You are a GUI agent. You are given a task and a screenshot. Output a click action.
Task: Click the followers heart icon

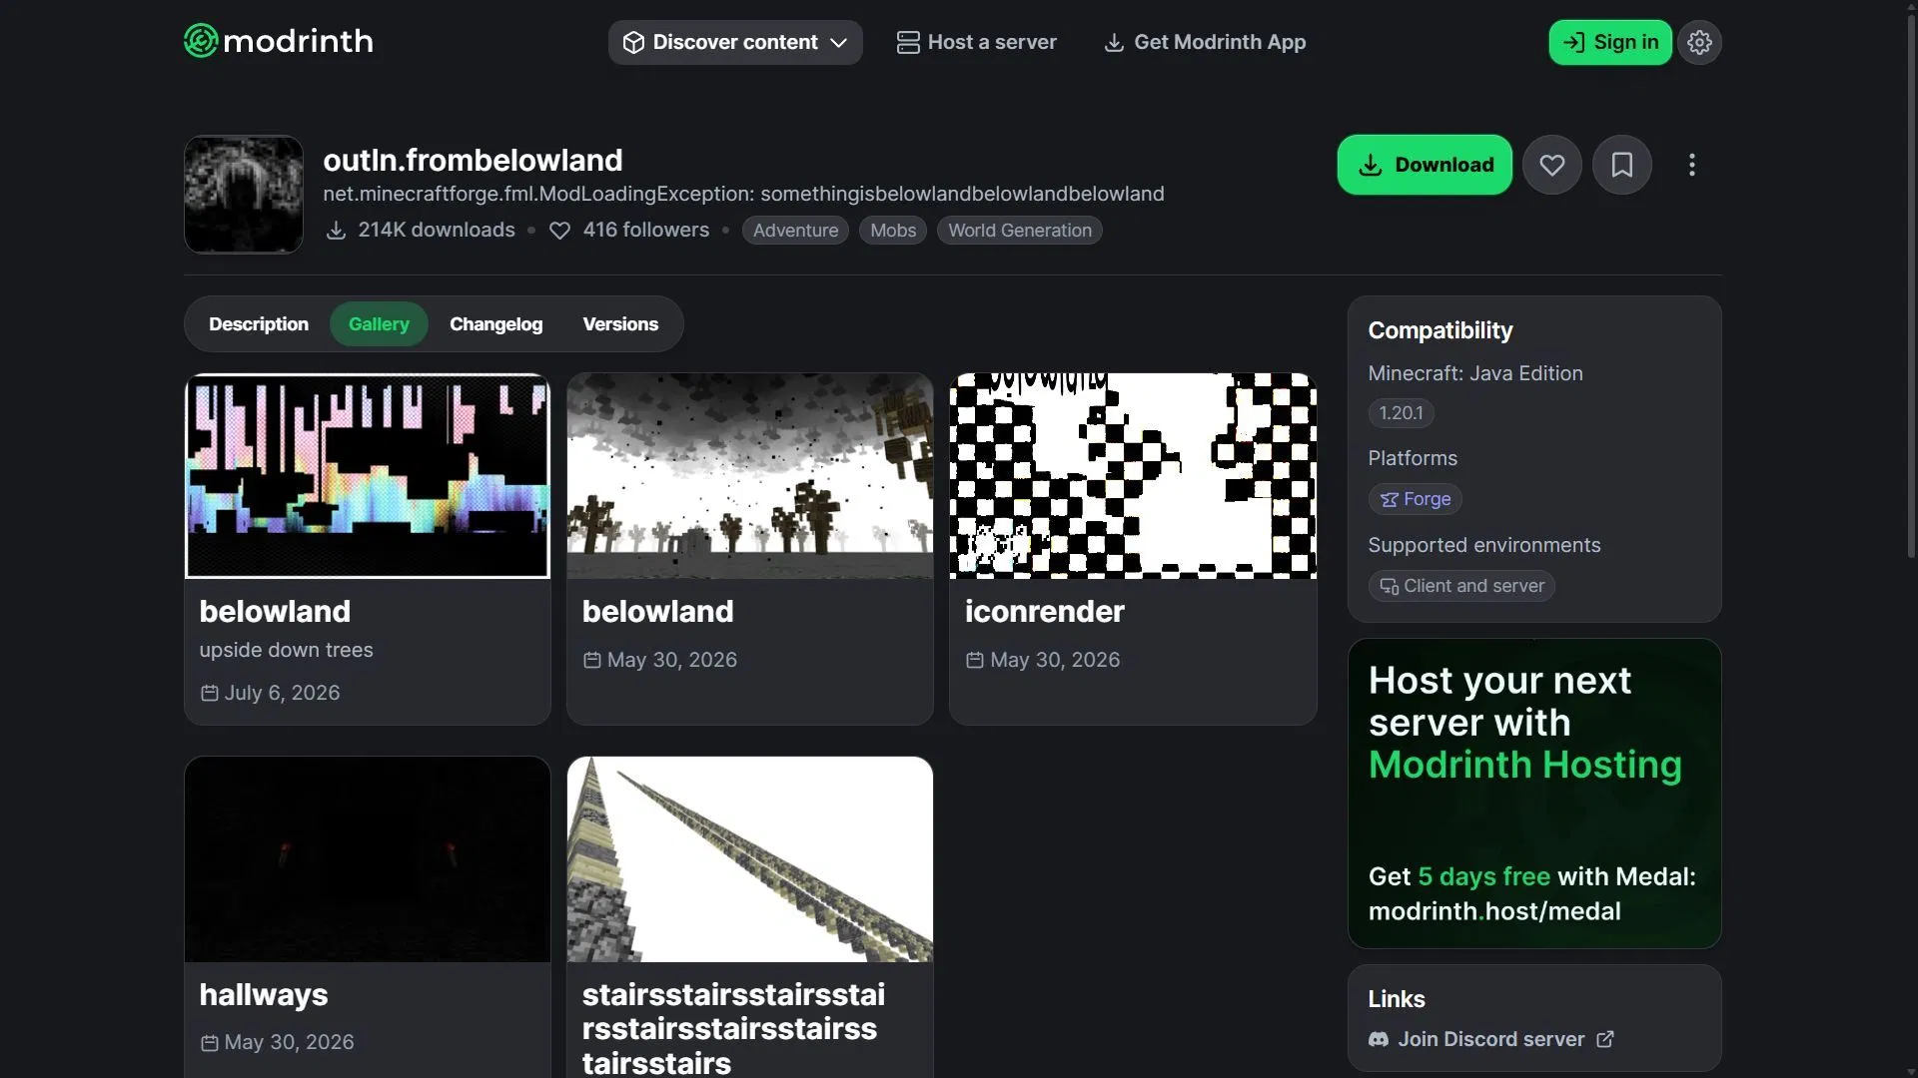point(559,231)
